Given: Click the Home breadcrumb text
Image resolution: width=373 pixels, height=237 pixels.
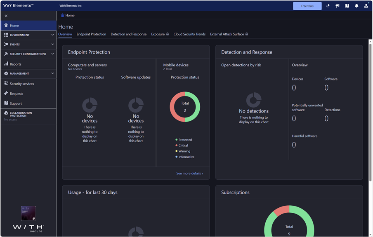Looking at the screenshot, I should coord(70,15).
